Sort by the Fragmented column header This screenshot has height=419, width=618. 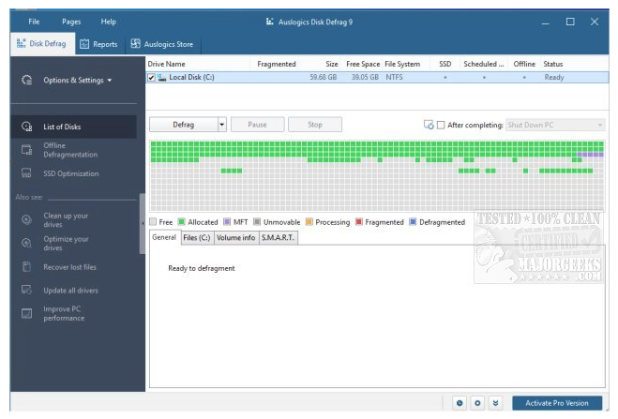tap(276, 64)
